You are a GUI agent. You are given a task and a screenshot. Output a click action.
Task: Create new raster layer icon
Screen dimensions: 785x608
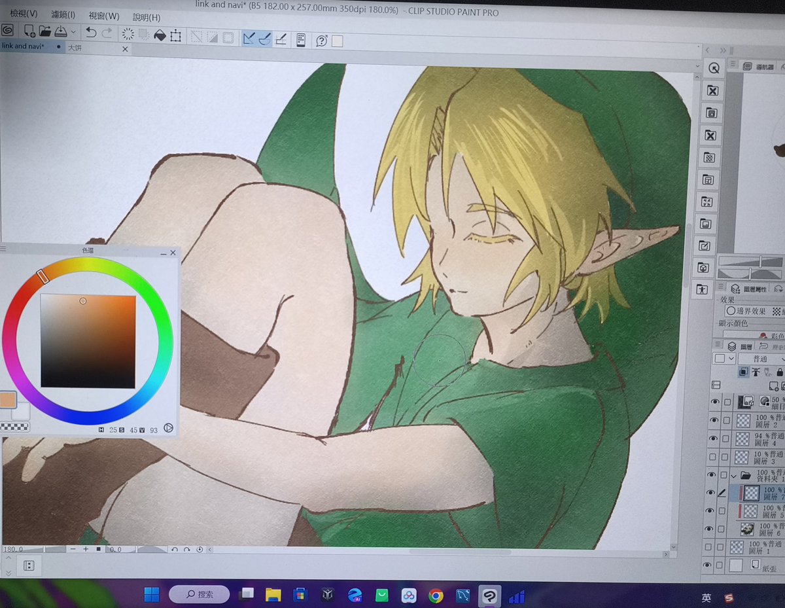click(x=774, y=386)
